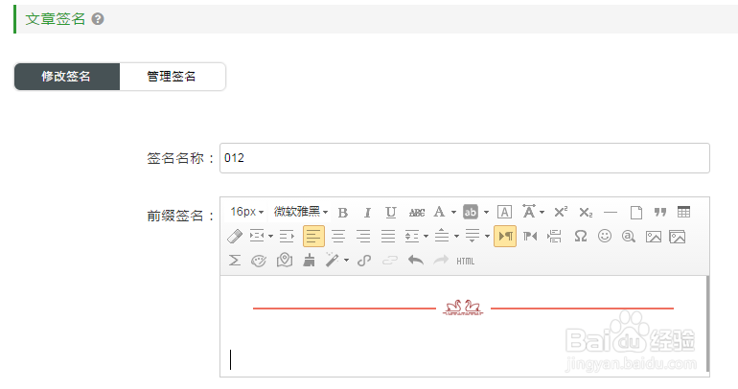Toggle right-to-left text direction
The width and height of the screenshot is (738, 389).
pyautogui.click(x=530, y=236)
